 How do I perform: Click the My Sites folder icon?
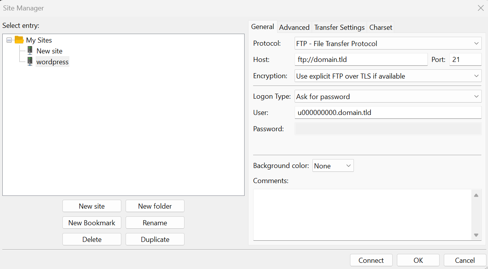point(18,40)
